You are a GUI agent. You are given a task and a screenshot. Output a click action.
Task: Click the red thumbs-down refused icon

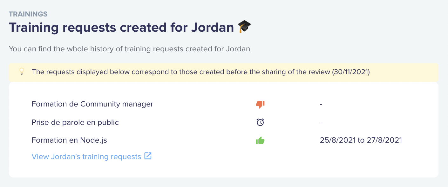[260, 104]
